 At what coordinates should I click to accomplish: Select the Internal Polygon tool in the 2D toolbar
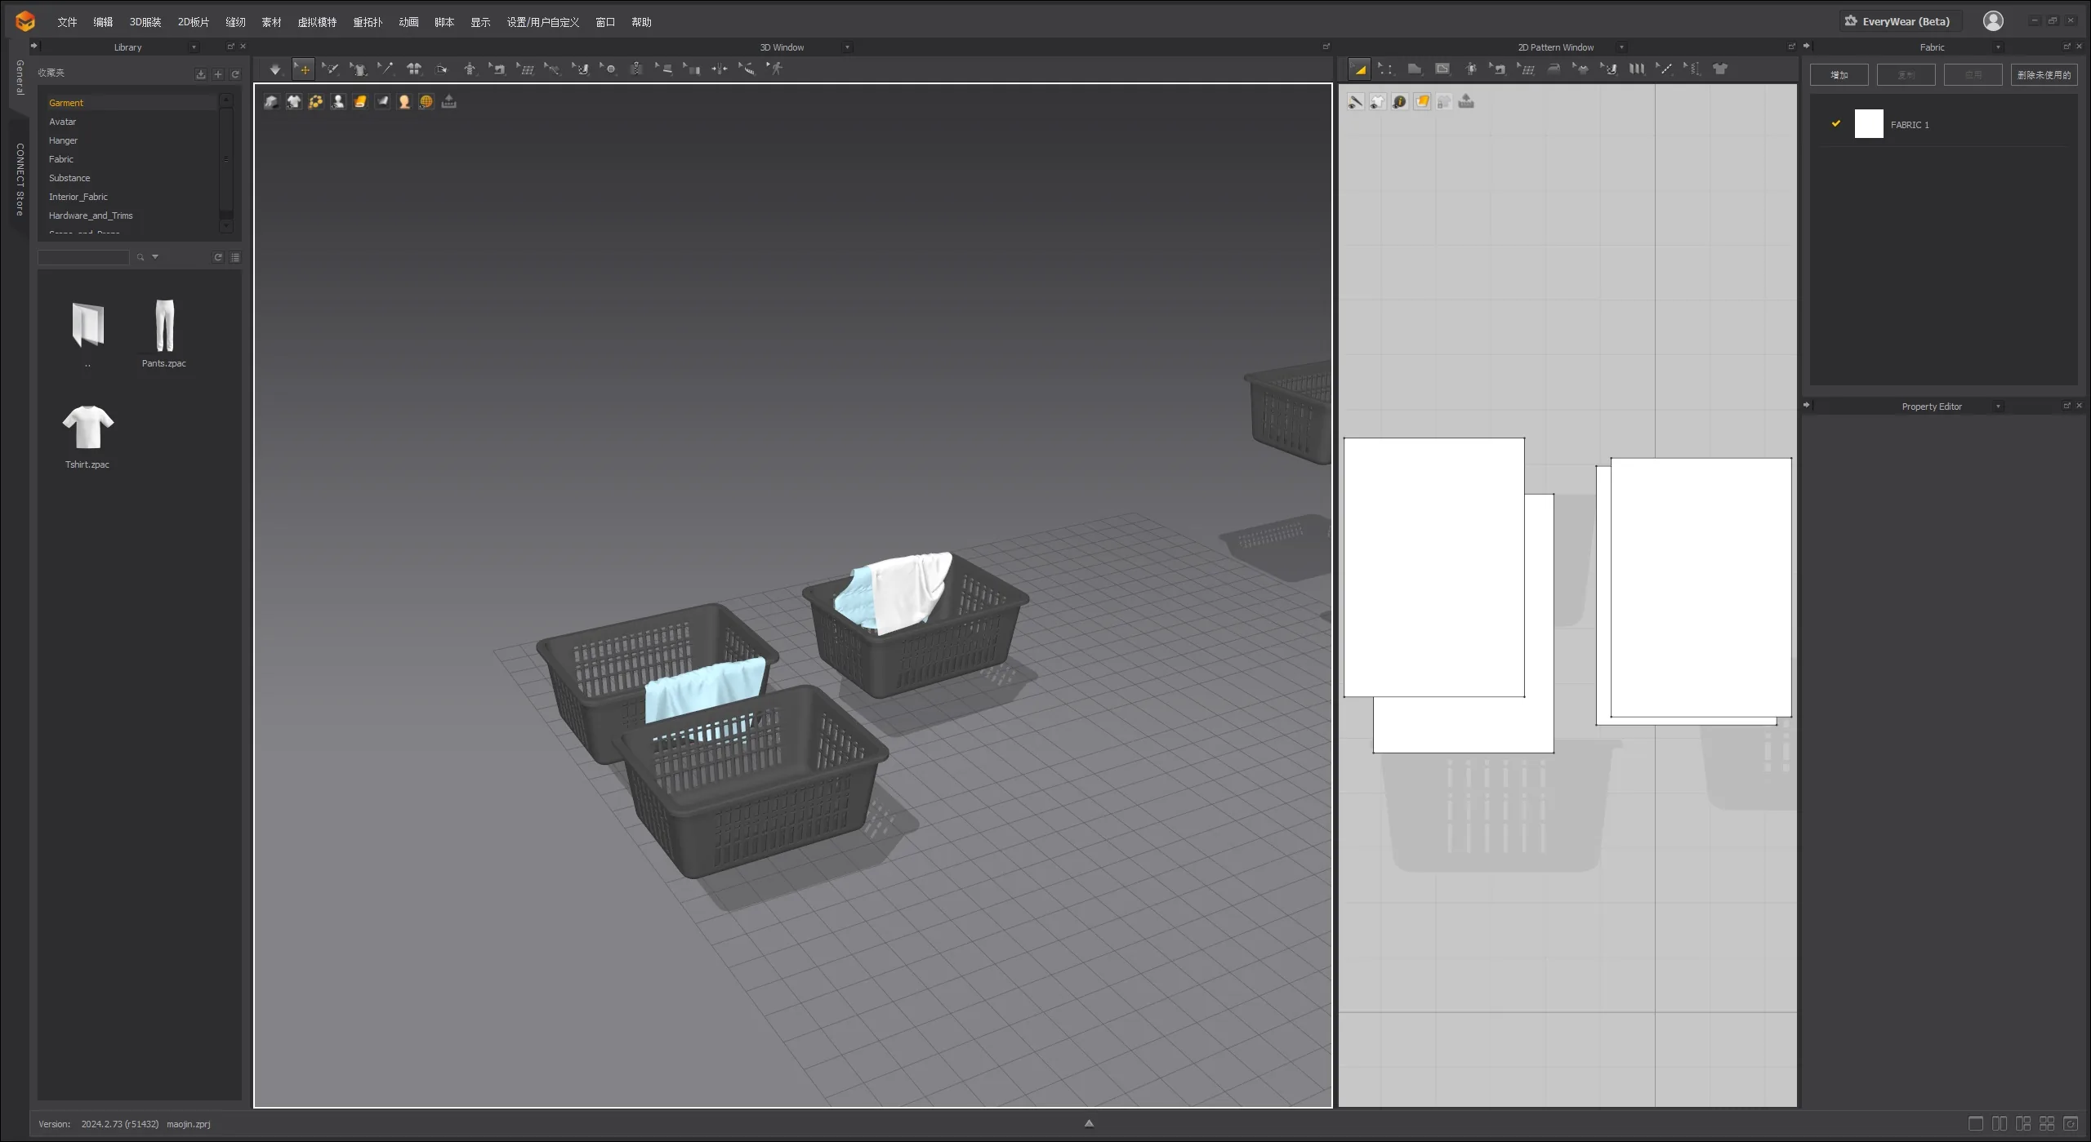(1442, 69)
